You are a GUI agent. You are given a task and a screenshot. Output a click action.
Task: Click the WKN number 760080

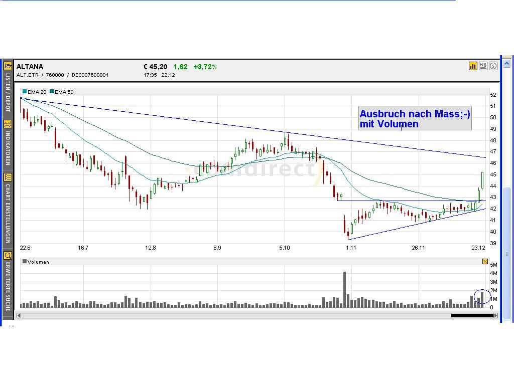[x=55, y=75]
